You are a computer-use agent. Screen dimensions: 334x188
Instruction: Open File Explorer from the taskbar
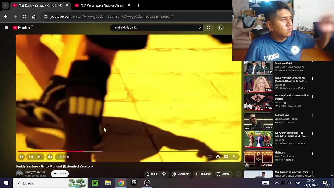click(108, 183)
